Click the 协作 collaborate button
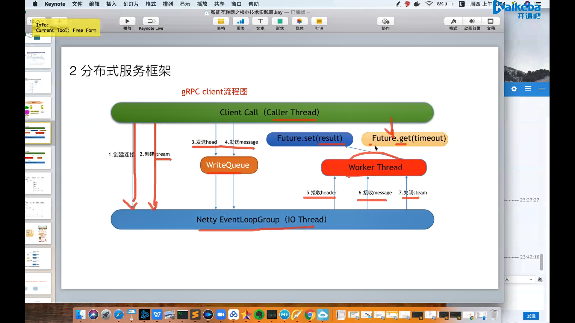This screenshot has width=575, height=323. pos(385,21)
